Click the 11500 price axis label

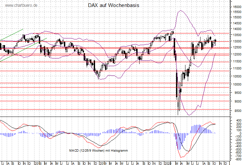pos(237,61)
